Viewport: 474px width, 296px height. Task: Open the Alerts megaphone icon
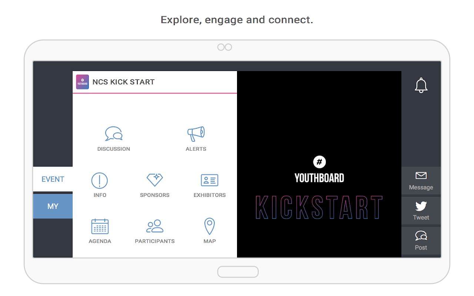[196, 134]
